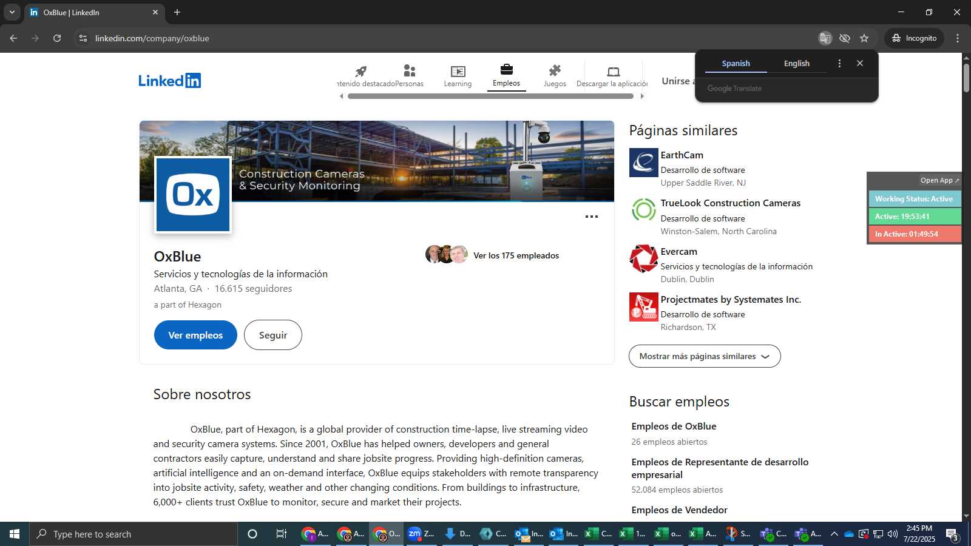Screen dimensions: 971x546
Task: Click the Seguir button
Action: tap(273, 335)
